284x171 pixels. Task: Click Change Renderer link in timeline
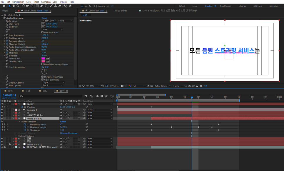[x=69, y=133]
